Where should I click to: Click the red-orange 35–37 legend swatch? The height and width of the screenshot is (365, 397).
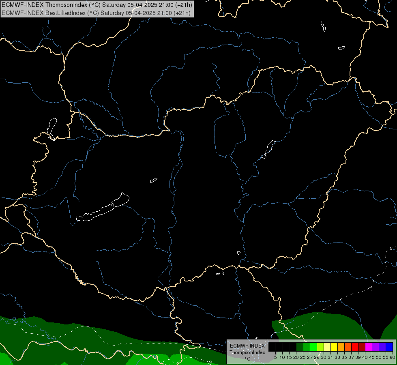[348, 347]
